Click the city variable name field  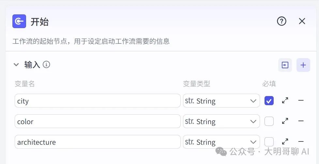pyautogui.click(x=97, y=101)
